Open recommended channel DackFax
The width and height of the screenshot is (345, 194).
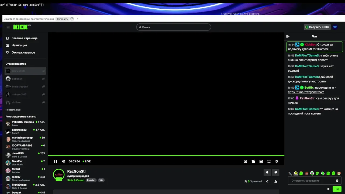[25, 163]
